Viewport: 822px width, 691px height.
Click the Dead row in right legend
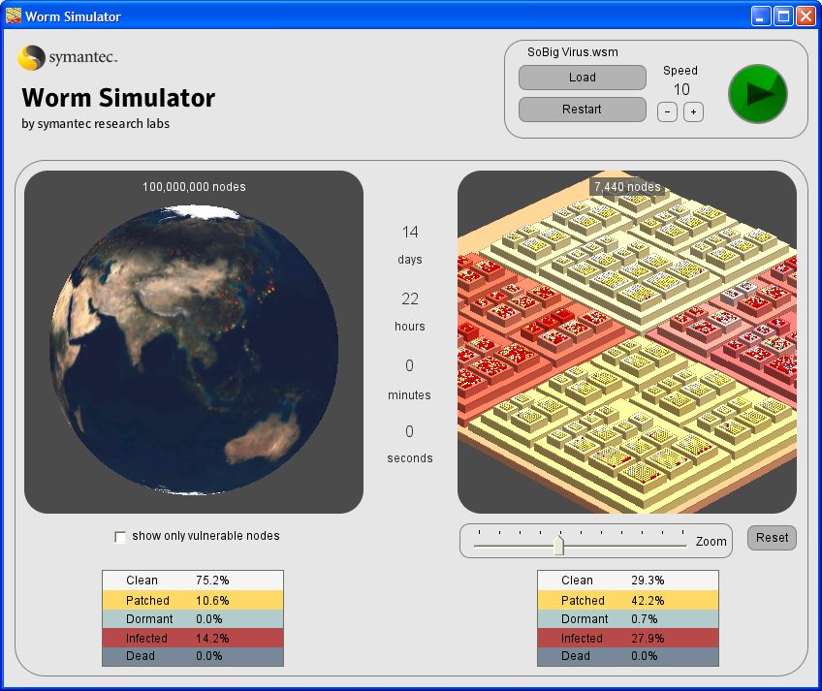[x=628, y=656]
